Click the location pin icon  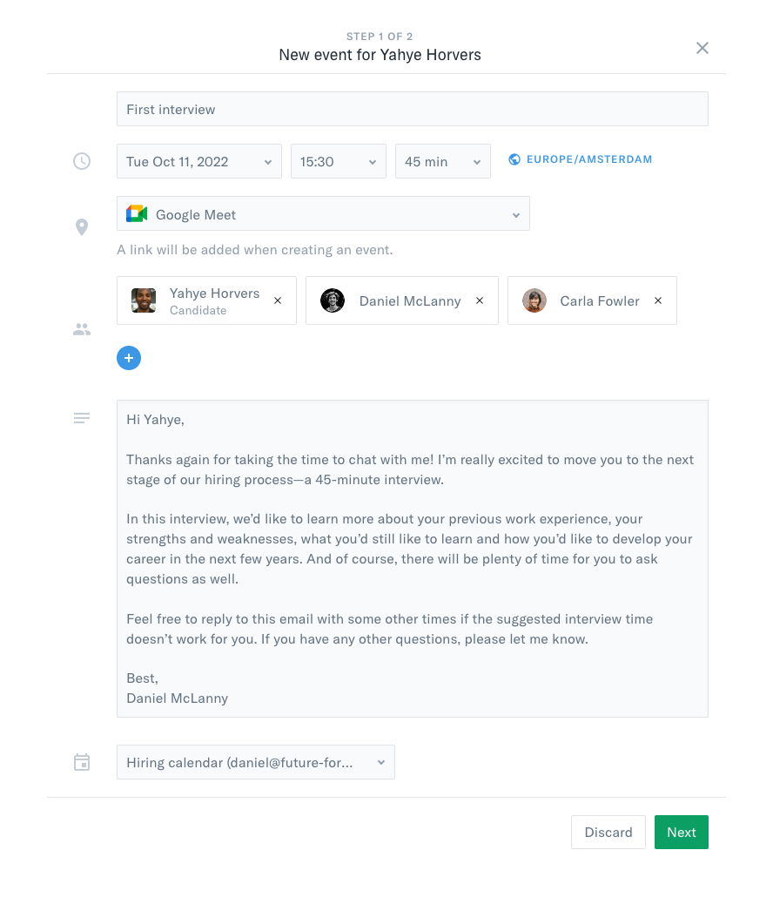pyautogui.click(x=82, y=227)
